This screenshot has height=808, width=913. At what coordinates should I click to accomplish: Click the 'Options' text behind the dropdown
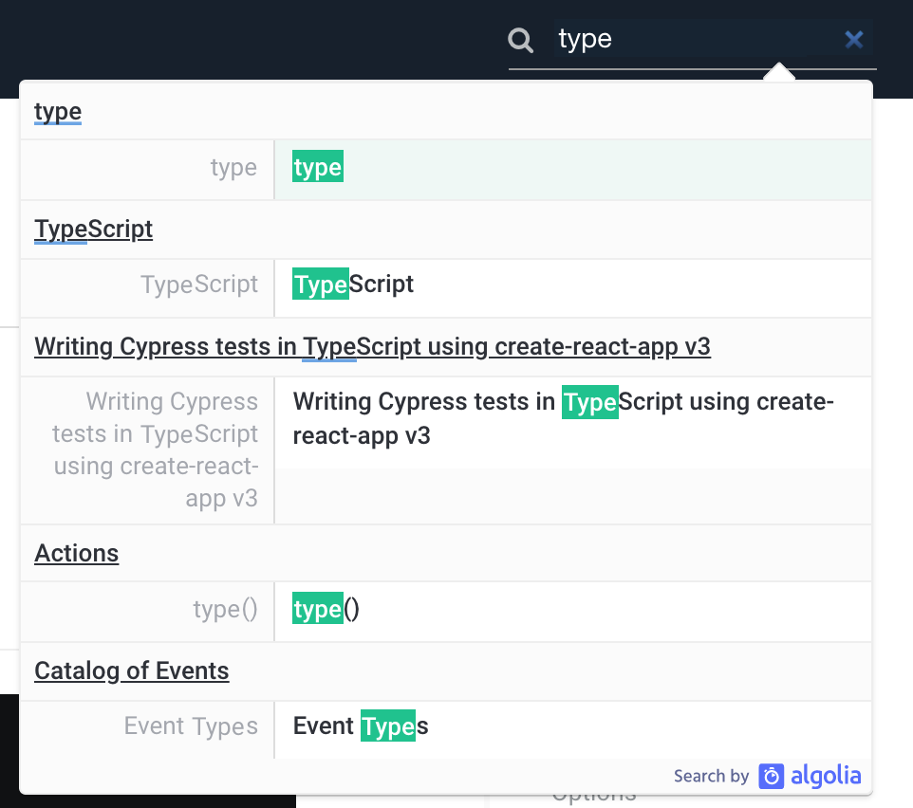click(593, 795)
